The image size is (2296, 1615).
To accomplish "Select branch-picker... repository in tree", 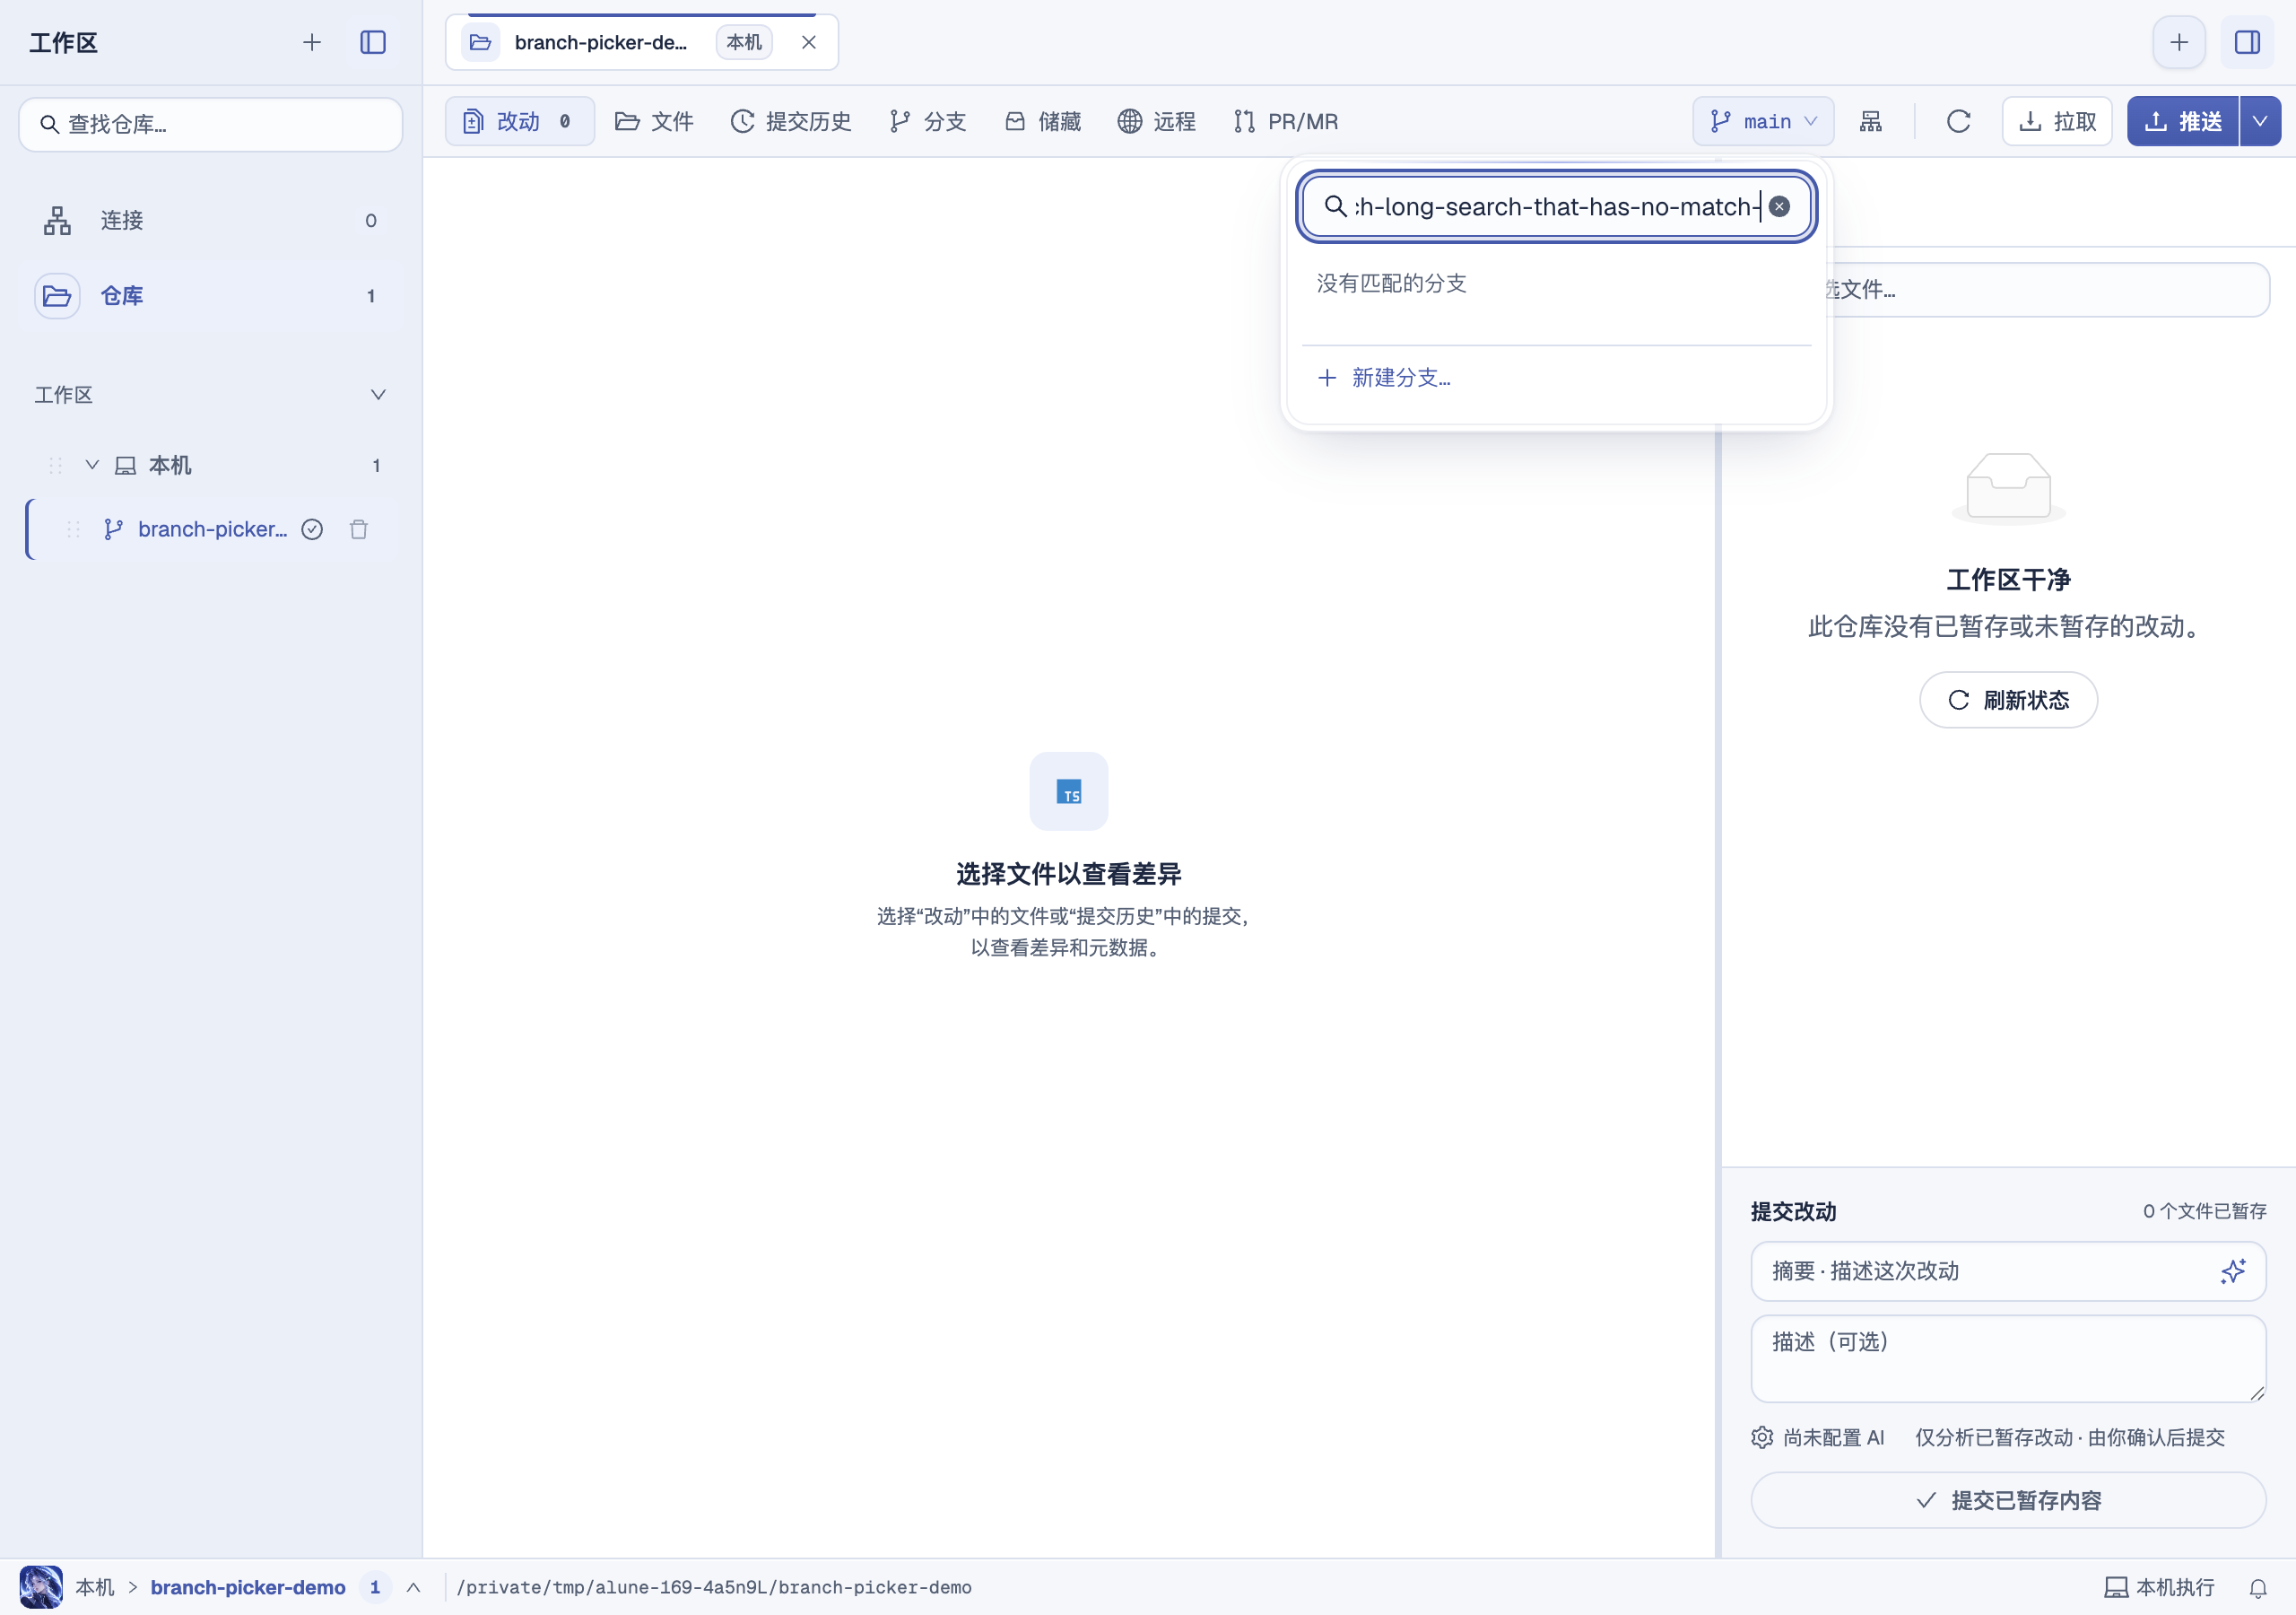I will pos(212,528).
